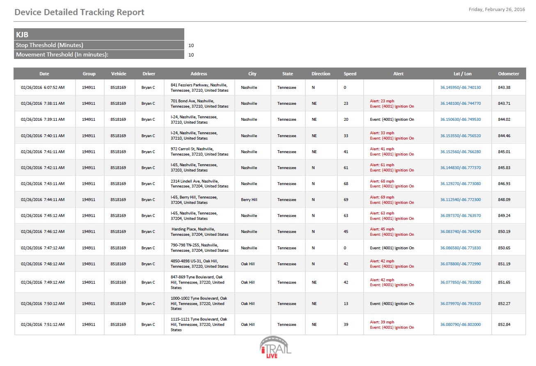Click the Stop Threshold value 10
This screenshot has width=536, height=366.
[x=191, y=45]
